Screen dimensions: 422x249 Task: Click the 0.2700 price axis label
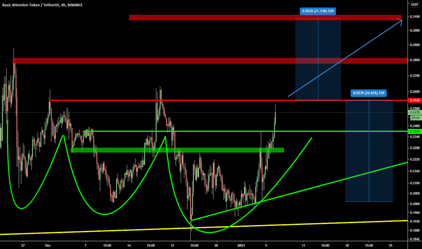[x=415, y=76]
